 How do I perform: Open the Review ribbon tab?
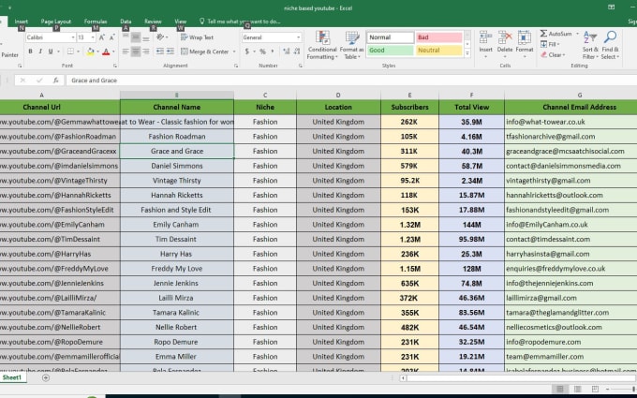pyautogui.click(x=153, y=22)
